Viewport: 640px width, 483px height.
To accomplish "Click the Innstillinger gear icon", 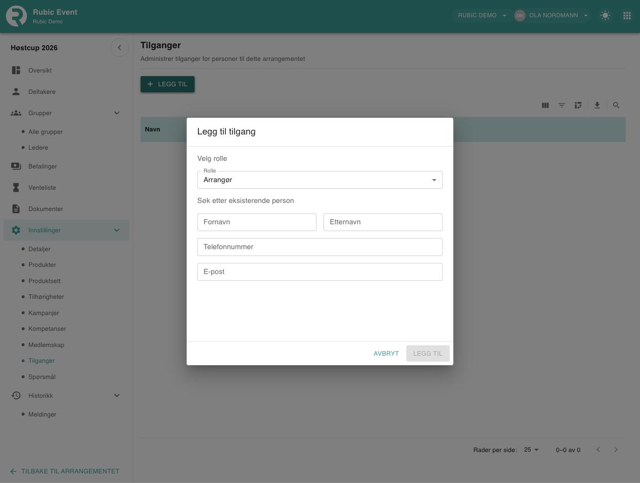I will click(16, 230).
